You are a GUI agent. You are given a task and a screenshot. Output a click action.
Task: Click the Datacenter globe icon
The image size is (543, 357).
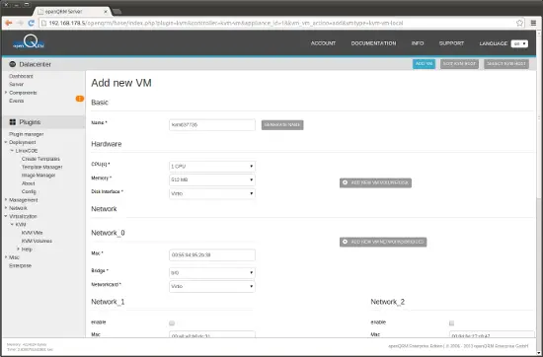pos(13,64)
